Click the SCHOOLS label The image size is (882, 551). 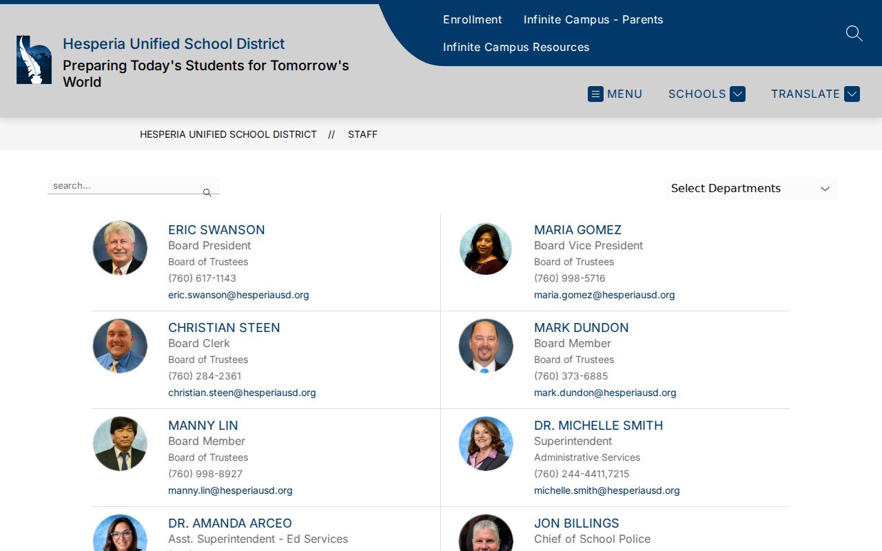click(x=697, y=94)
